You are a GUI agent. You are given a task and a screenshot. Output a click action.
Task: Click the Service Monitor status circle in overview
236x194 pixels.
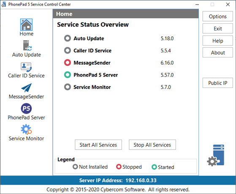pos(68,87)
